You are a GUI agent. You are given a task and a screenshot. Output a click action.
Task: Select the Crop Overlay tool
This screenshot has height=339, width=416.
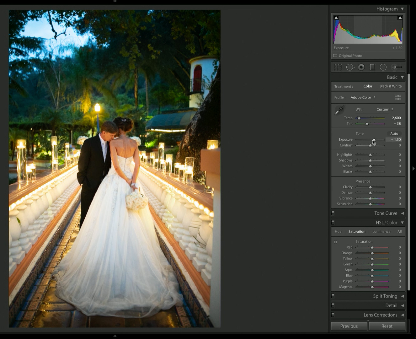(x=338, y=67)
